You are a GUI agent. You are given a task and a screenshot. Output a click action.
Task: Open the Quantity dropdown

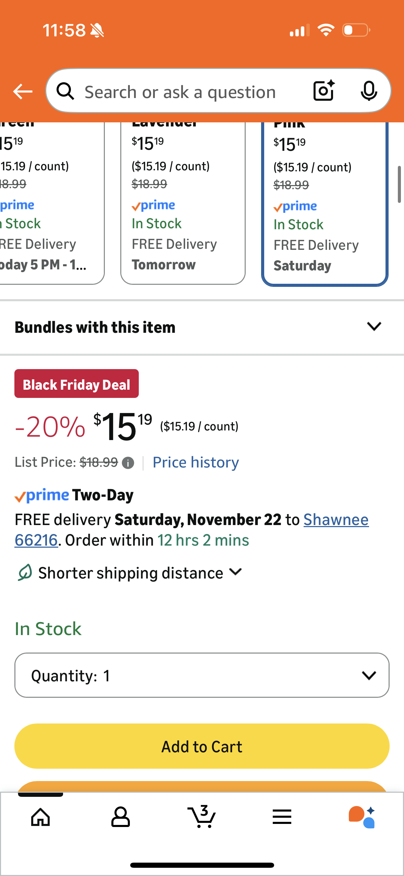coord(202,675)
